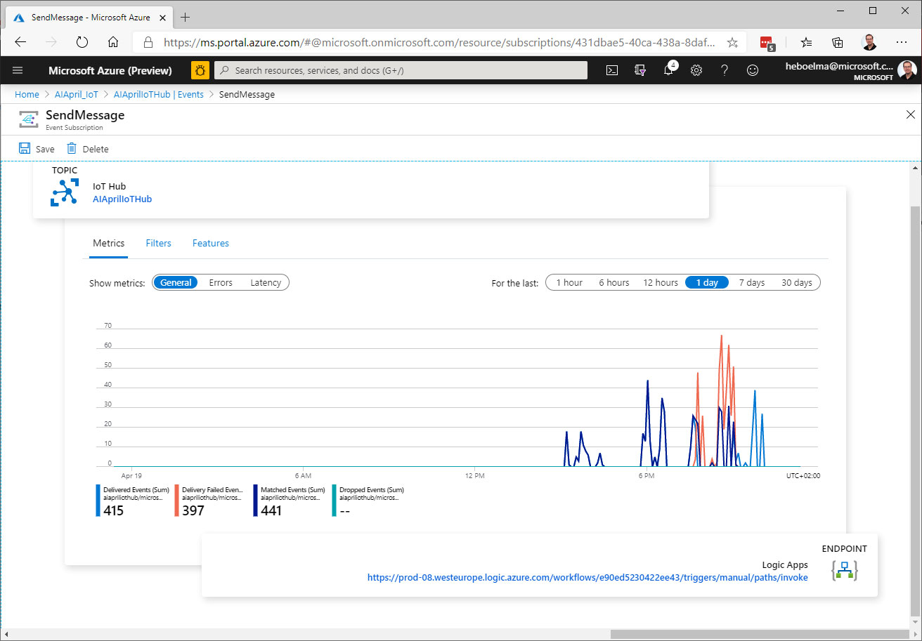Set time range to 12 hours
This screenshot has height=641, width=922.
661,282
